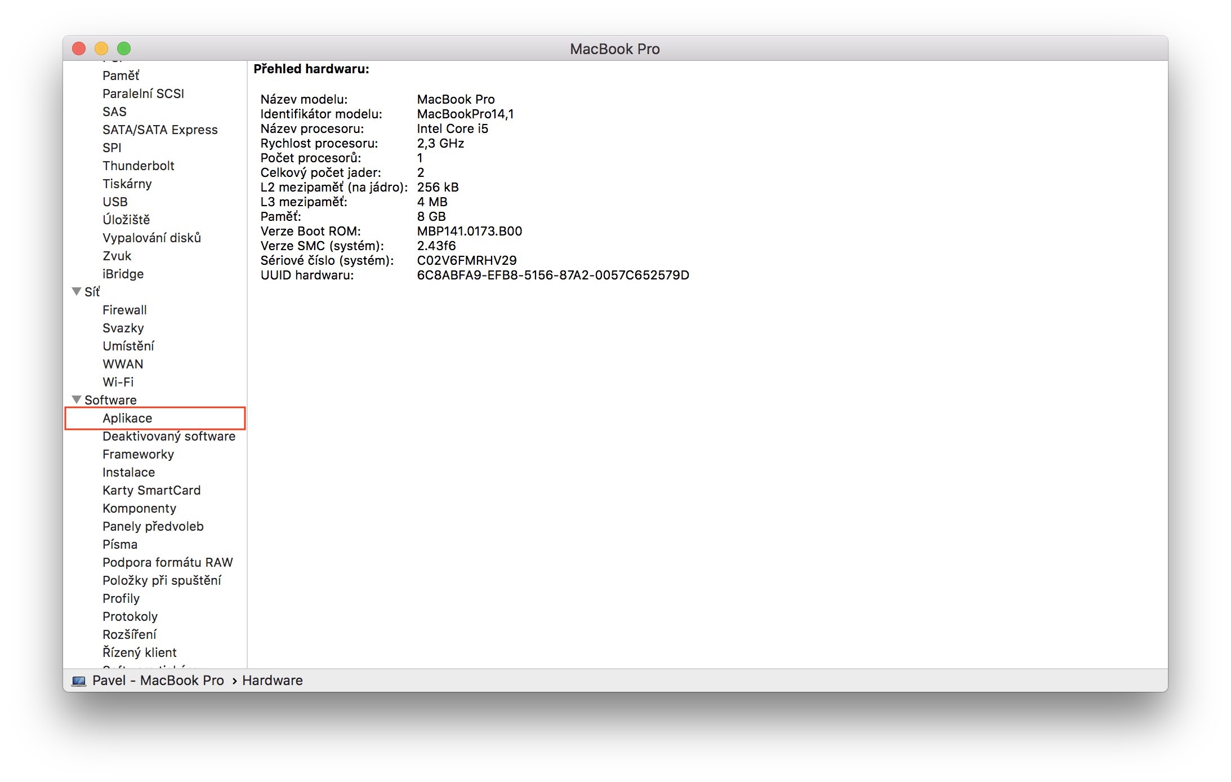Select USB in the sidebar
This screenshot has width=1231, height=782.
(115, 202)
